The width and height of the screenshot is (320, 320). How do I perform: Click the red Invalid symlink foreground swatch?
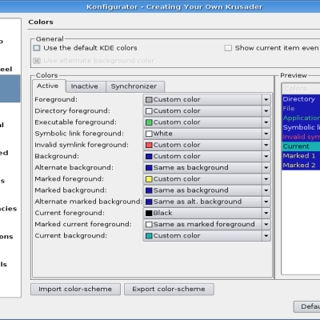[x=149, y=145]
